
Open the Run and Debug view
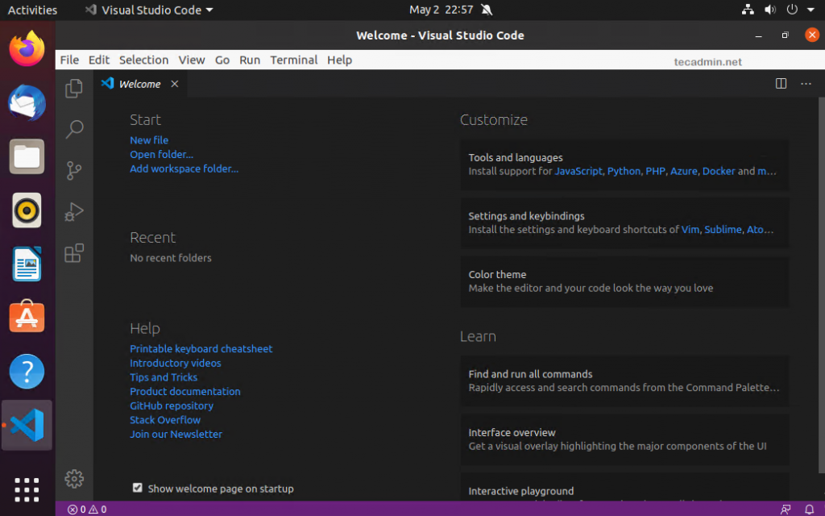[x=74, y=211]
